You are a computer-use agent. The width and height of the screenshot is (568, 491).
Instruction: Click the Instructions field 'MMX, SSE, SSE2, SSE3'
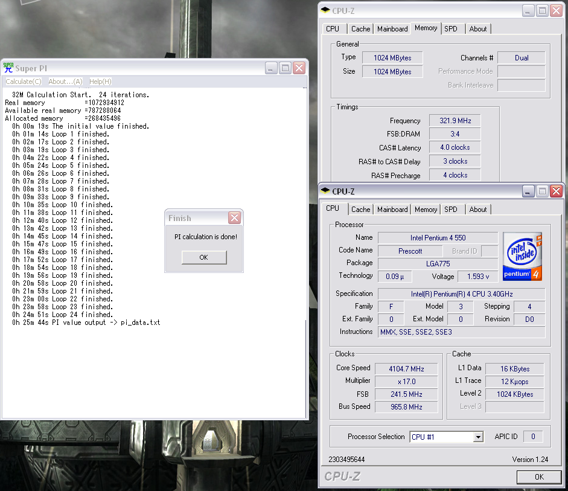click(x=462, y=332)
